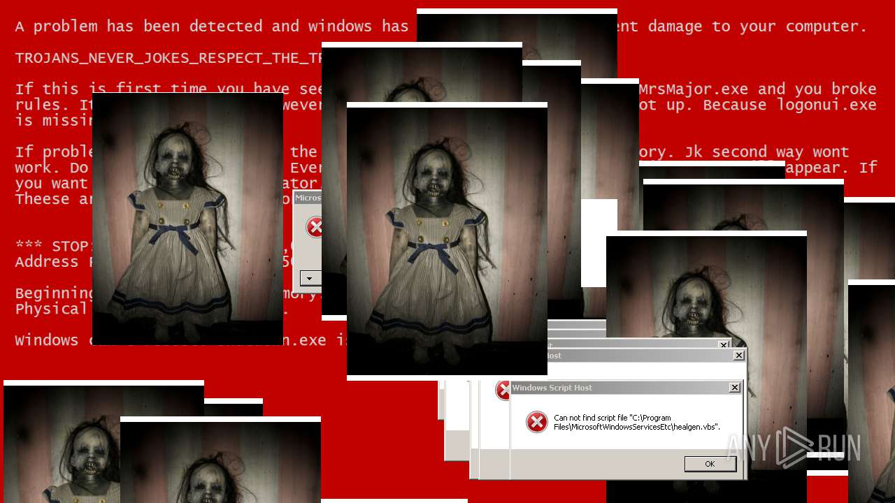Click the '*** STOP' line text

point(54,247)
